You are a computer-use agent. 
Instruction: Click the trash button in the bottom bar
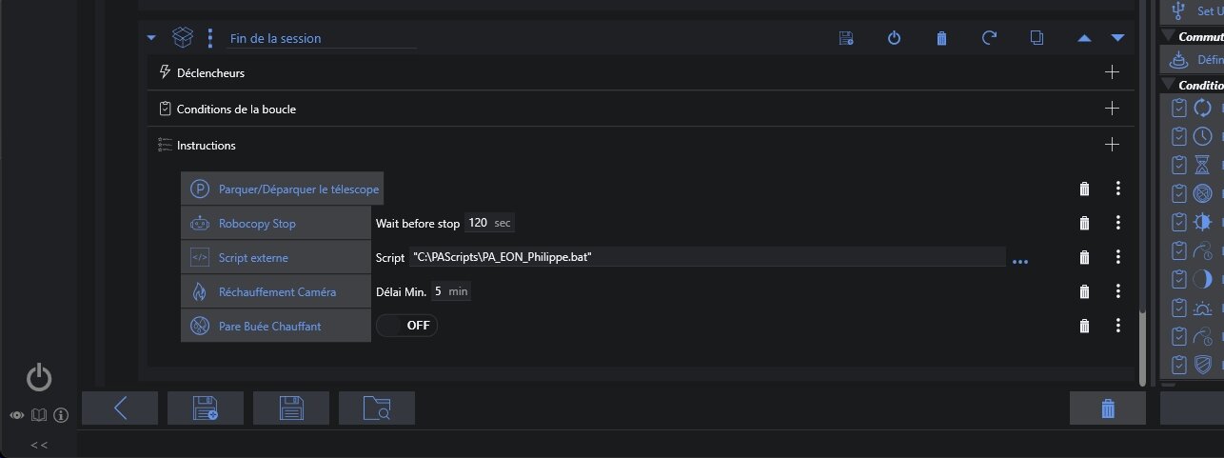click(1107, 408)
